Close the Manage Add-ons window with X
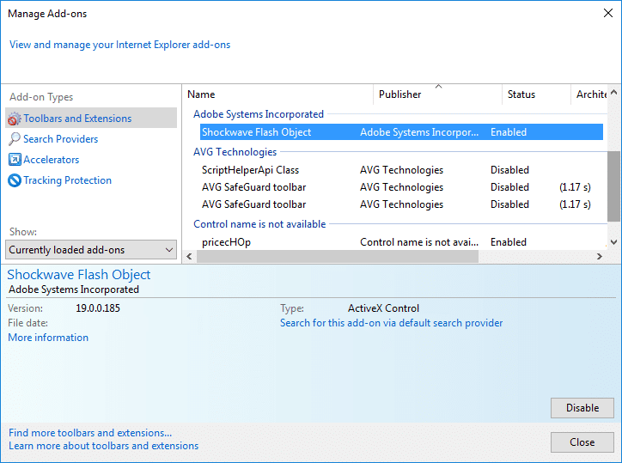Screen dimensions: 622x463 [608, 13]
